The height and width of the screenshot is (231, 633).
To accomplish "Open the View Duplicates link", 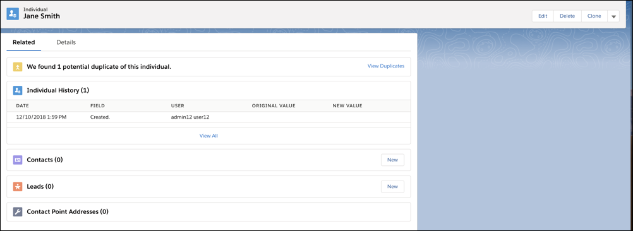I will 385,66.
